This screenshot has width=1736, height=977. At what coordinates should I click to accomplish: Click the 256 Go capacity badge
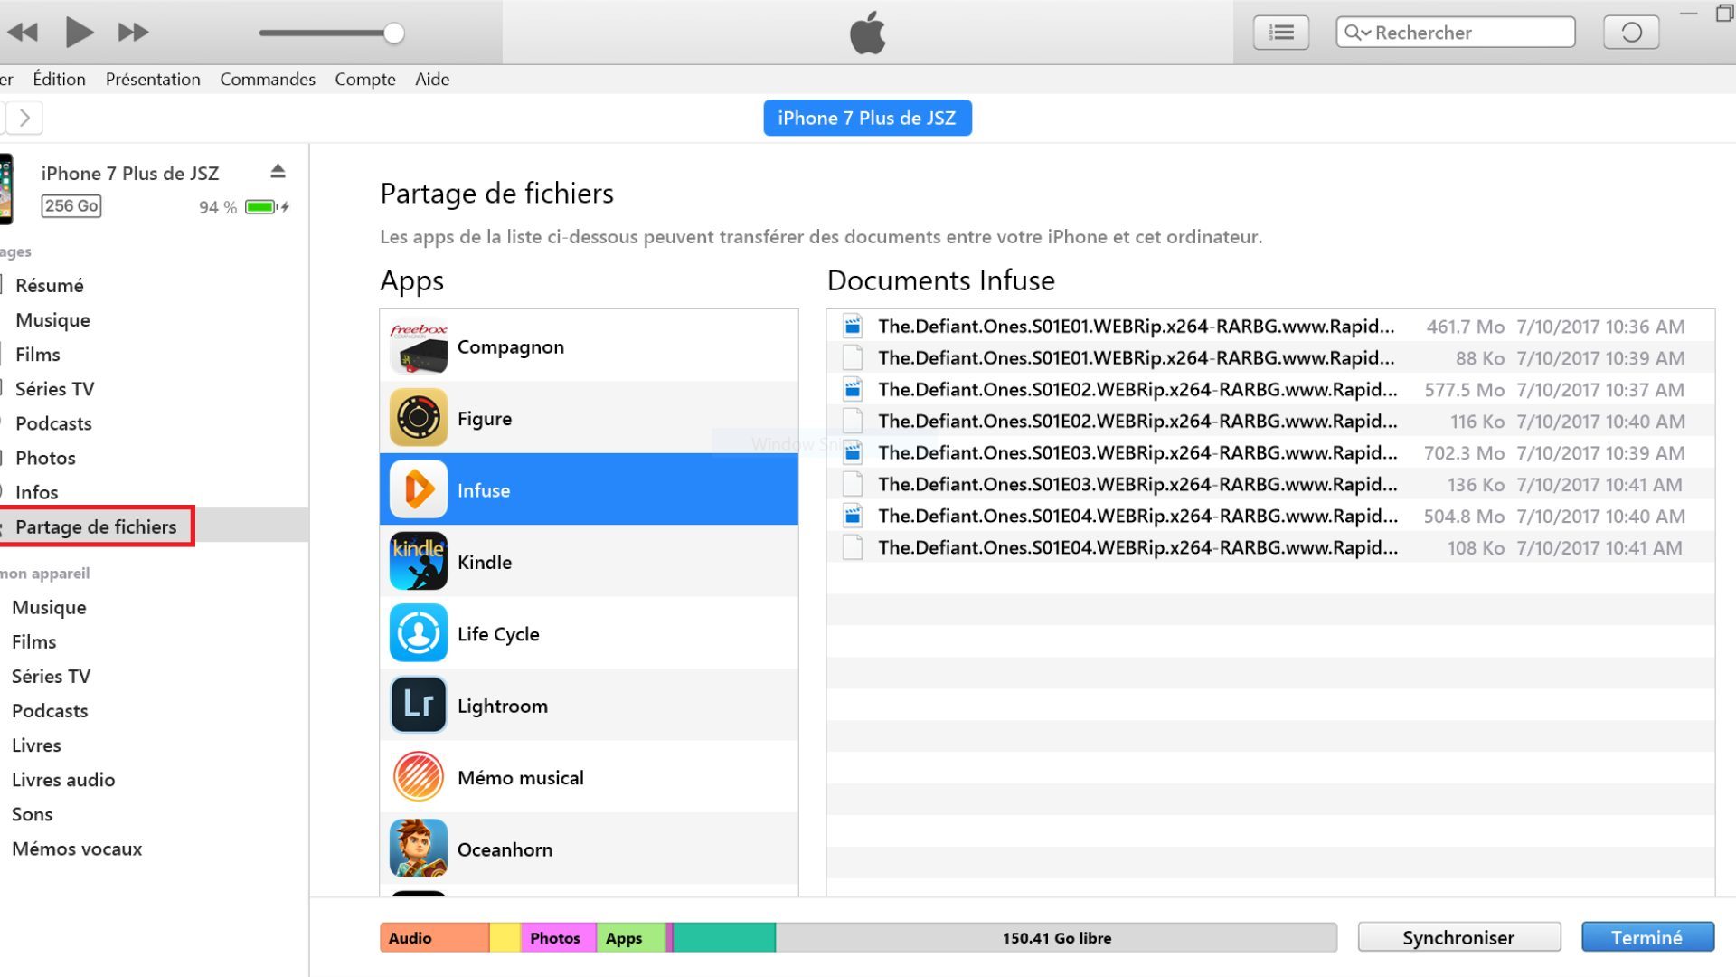(x=71, y=206)
